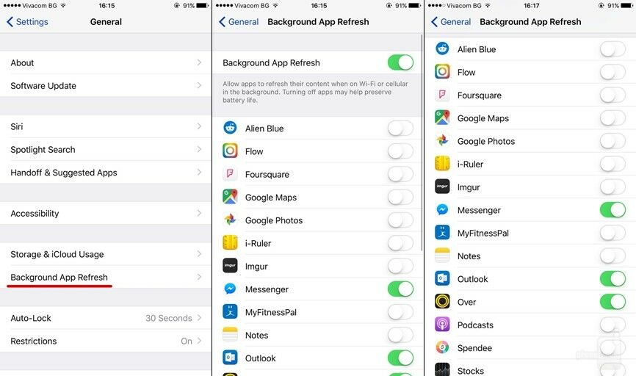Tap the Spendee app icon in right screen

tap(442, 347)
